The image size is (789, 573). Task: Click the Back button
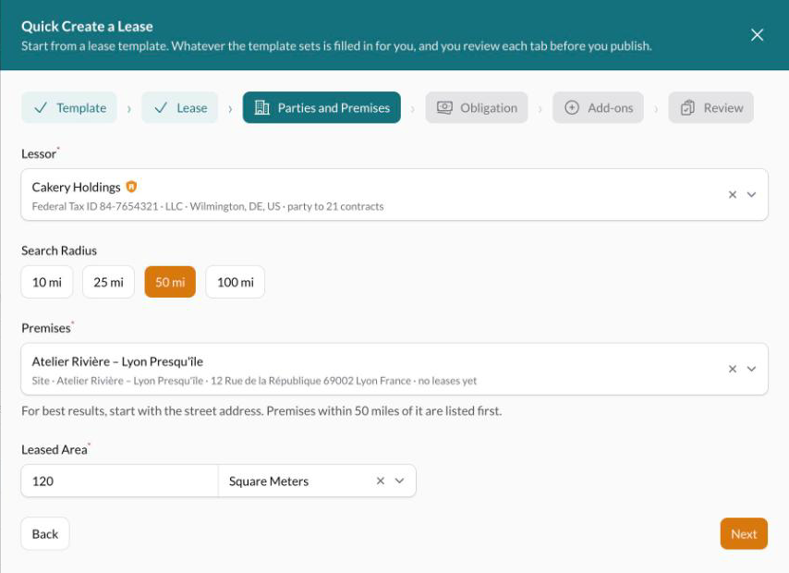point(45,534)
